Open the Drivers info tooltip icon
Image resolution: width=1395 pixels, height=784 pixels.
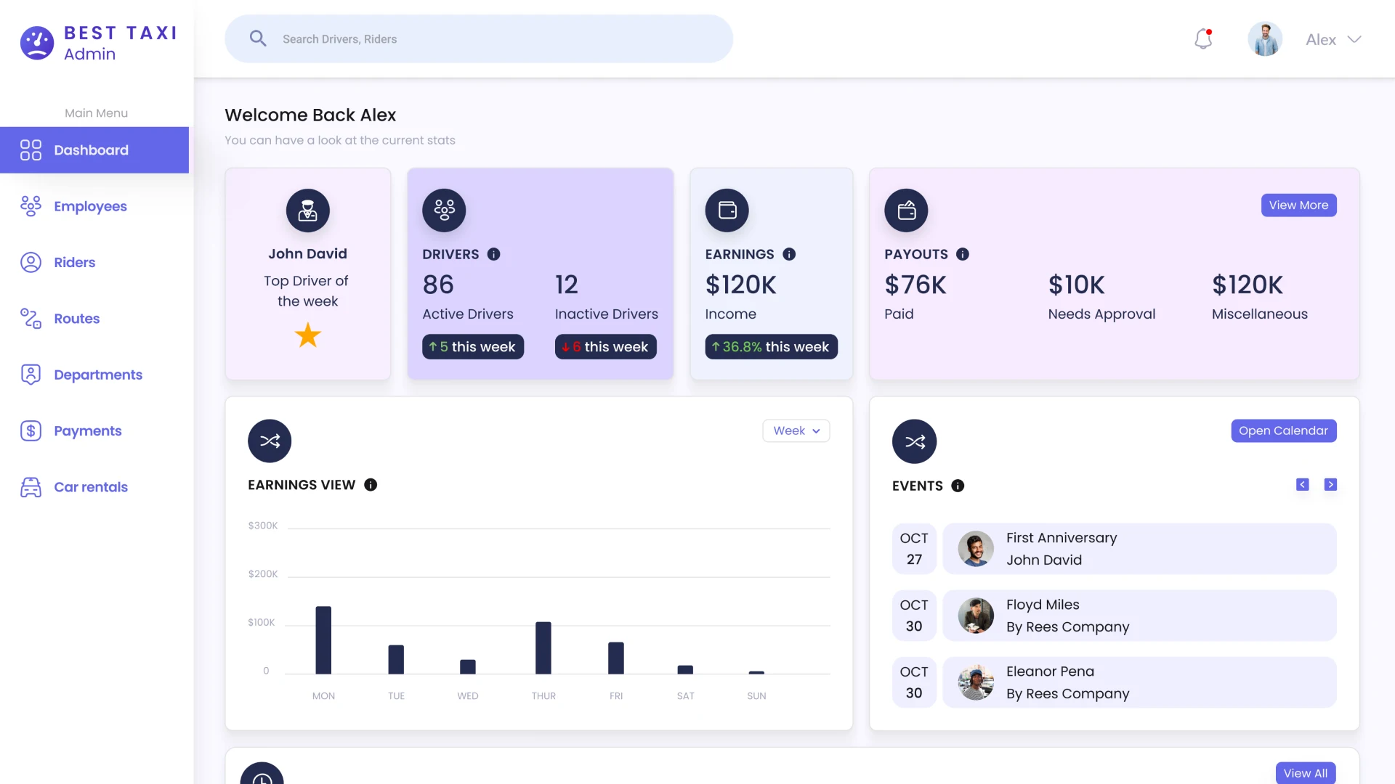point(494,254)
